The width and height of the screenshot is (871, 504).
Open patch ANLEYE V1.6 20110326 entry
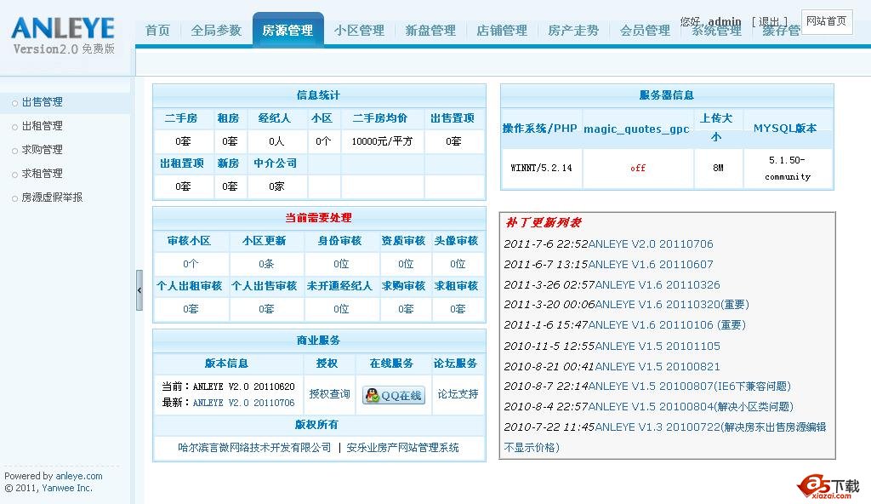coord(658,285)
